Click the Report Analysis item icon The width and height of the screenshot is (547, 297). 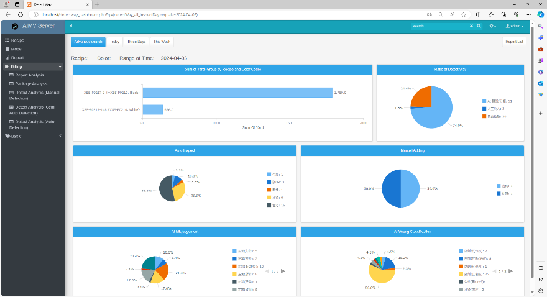[x=12, y=75]
